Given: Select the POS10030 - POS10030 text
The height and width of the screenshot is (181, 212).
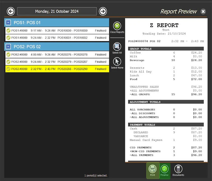Looking at the screenshot, I should click(x=72, y=30).
